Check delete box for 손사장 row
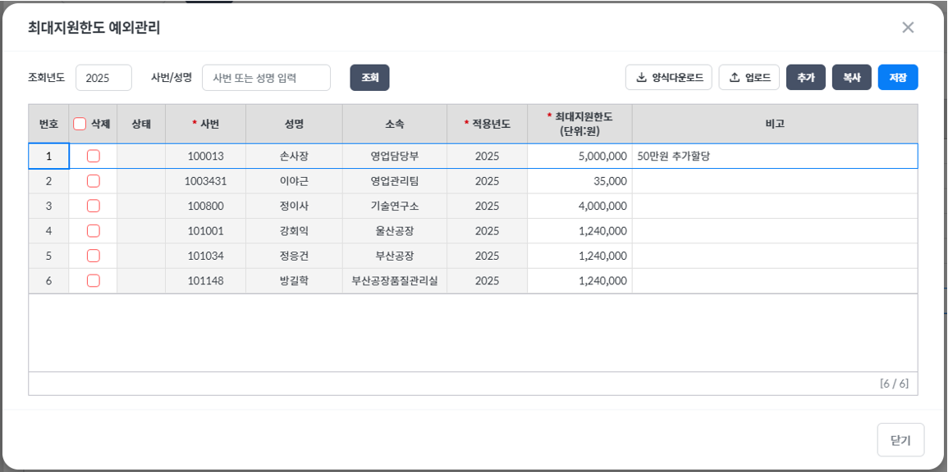This screenshot has height=472, width=948. coord(93,157)
